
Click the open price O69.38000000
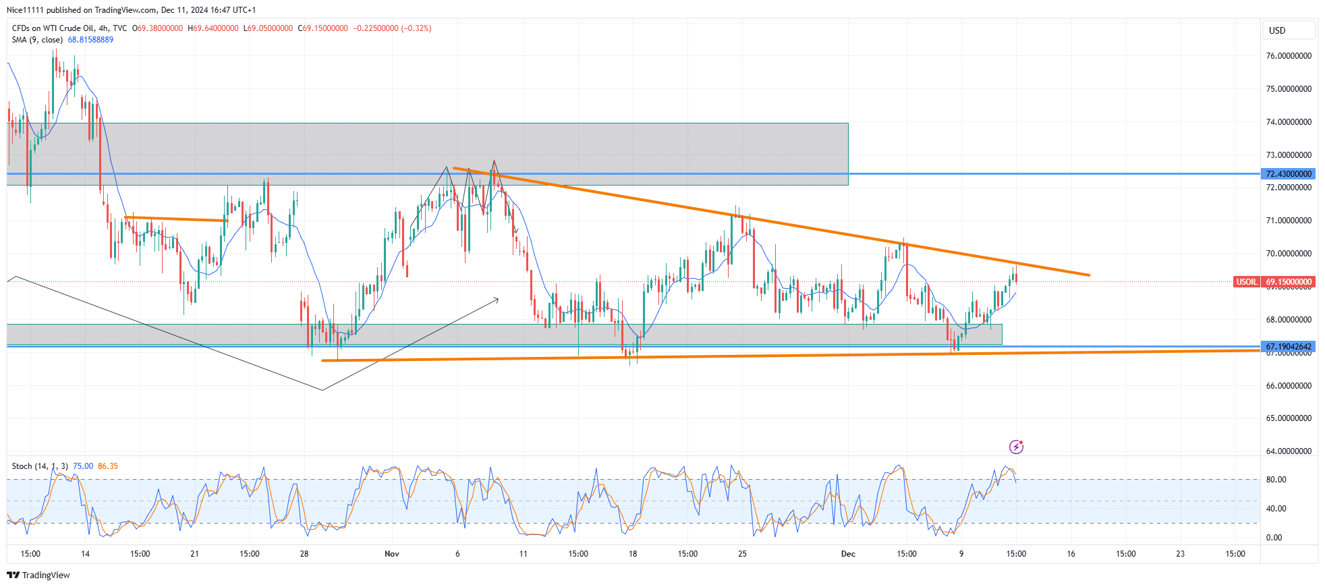[x=157, y=28]
